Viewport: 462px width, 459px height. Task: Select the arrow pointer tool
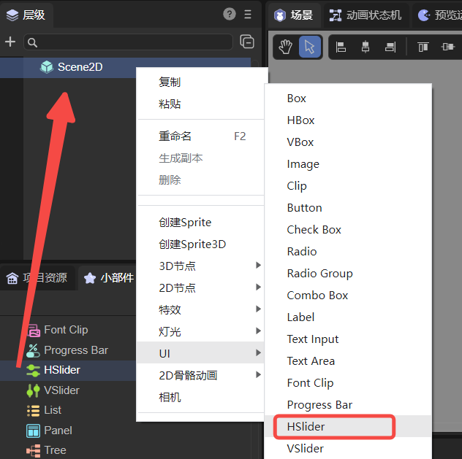[310, 47]
